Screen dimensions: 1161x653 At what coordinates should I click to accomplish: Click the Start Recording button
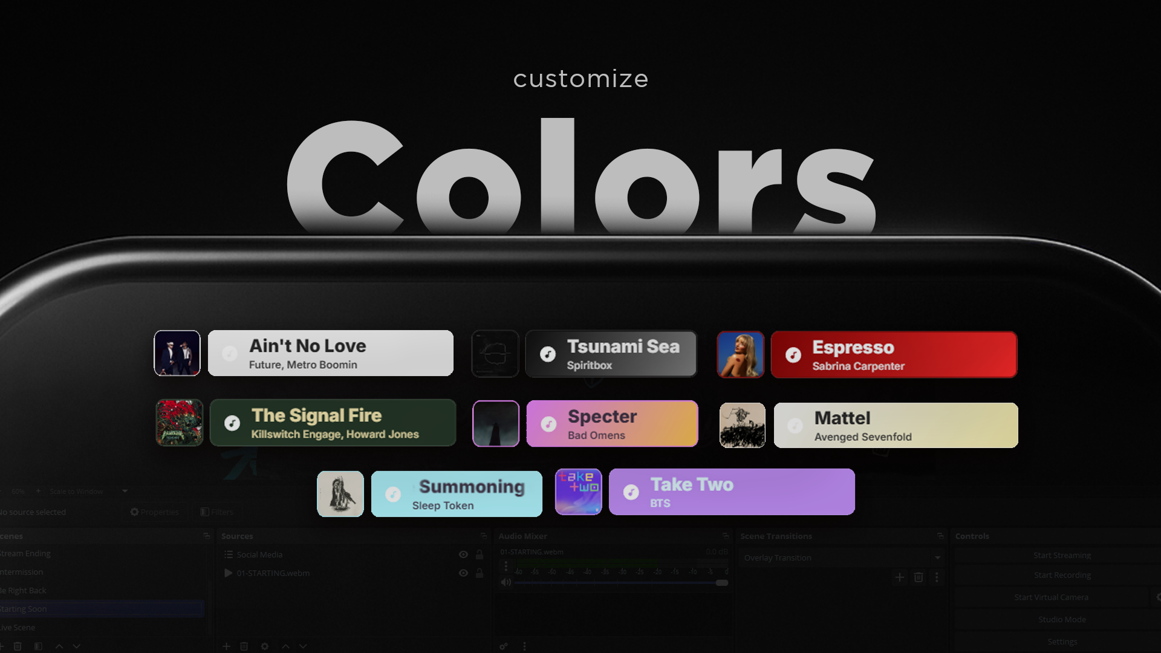coord(1062,575)
